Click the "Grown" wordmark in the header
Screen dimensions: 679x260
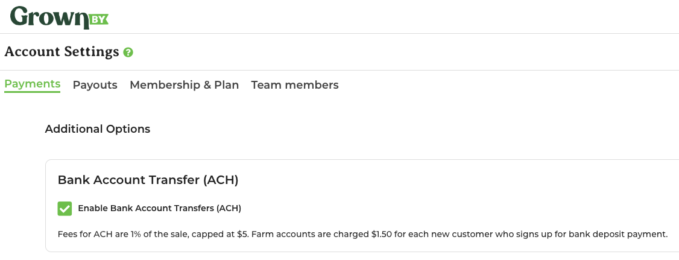49,17
